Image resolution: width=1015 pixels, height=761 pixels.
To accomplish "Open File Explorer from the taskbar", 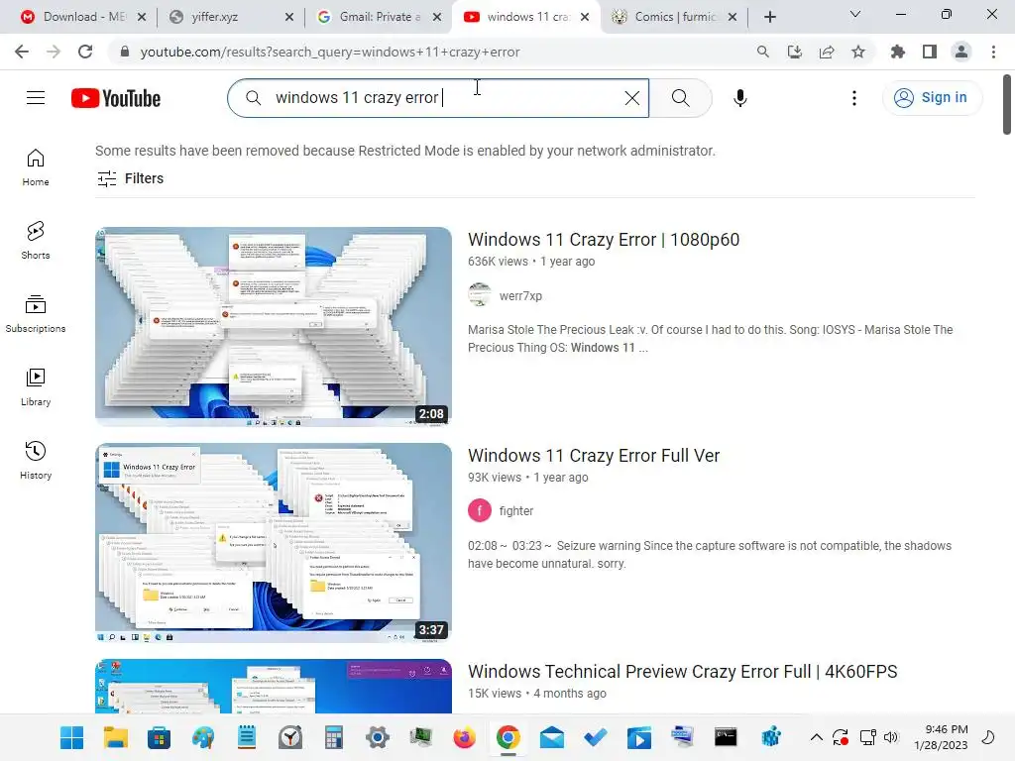I will click(115, 737).
